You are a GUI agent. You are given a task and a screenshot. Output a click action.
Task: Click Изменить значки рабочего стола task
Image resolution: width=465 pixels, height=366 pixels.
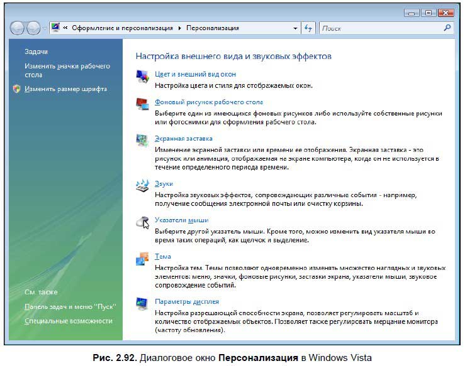[x=67, y=70]
